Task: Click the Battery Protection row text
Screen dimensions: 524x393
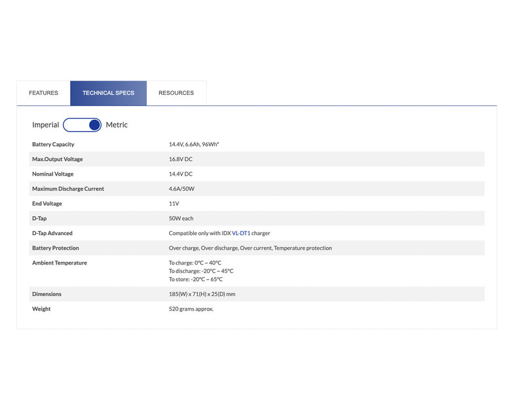Action: coord(250,248)
